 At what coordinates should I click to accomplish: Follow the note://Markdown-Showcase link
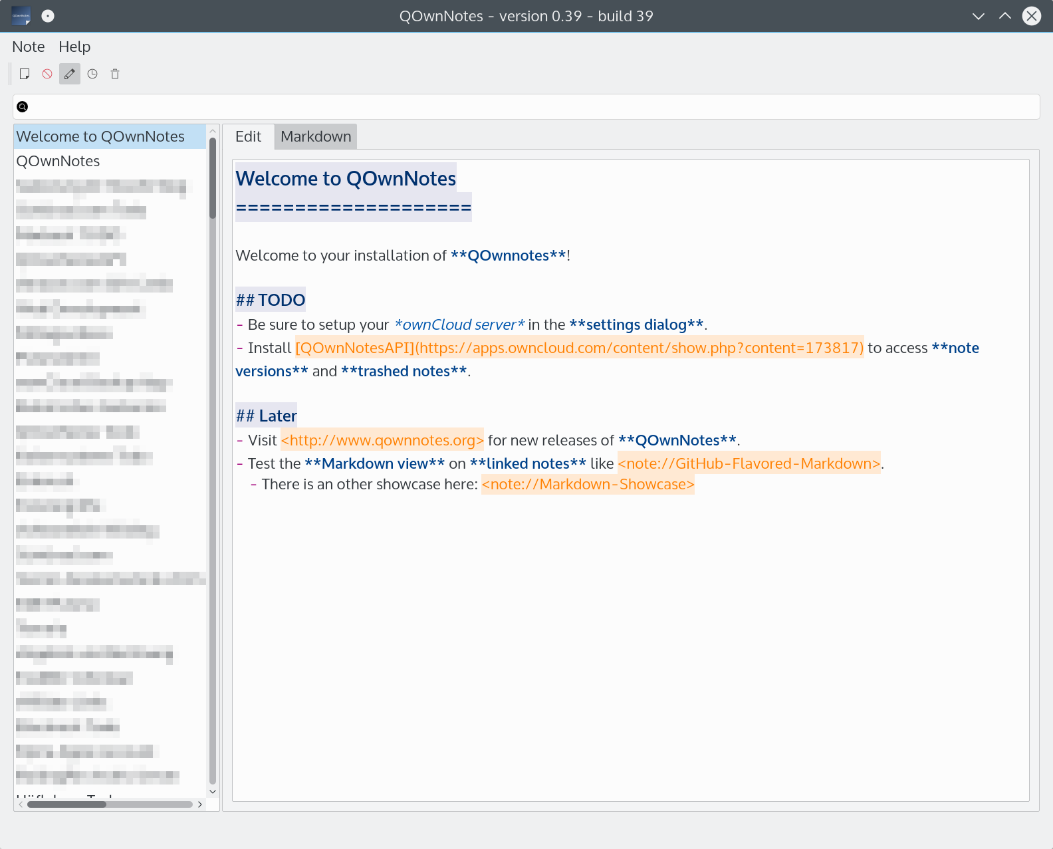[x=588, y=484]
